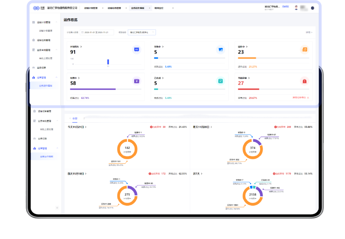Switch to the 运输计划管理 header tab
The height and width of the screenshot is (239, 345).
(91, 8)
